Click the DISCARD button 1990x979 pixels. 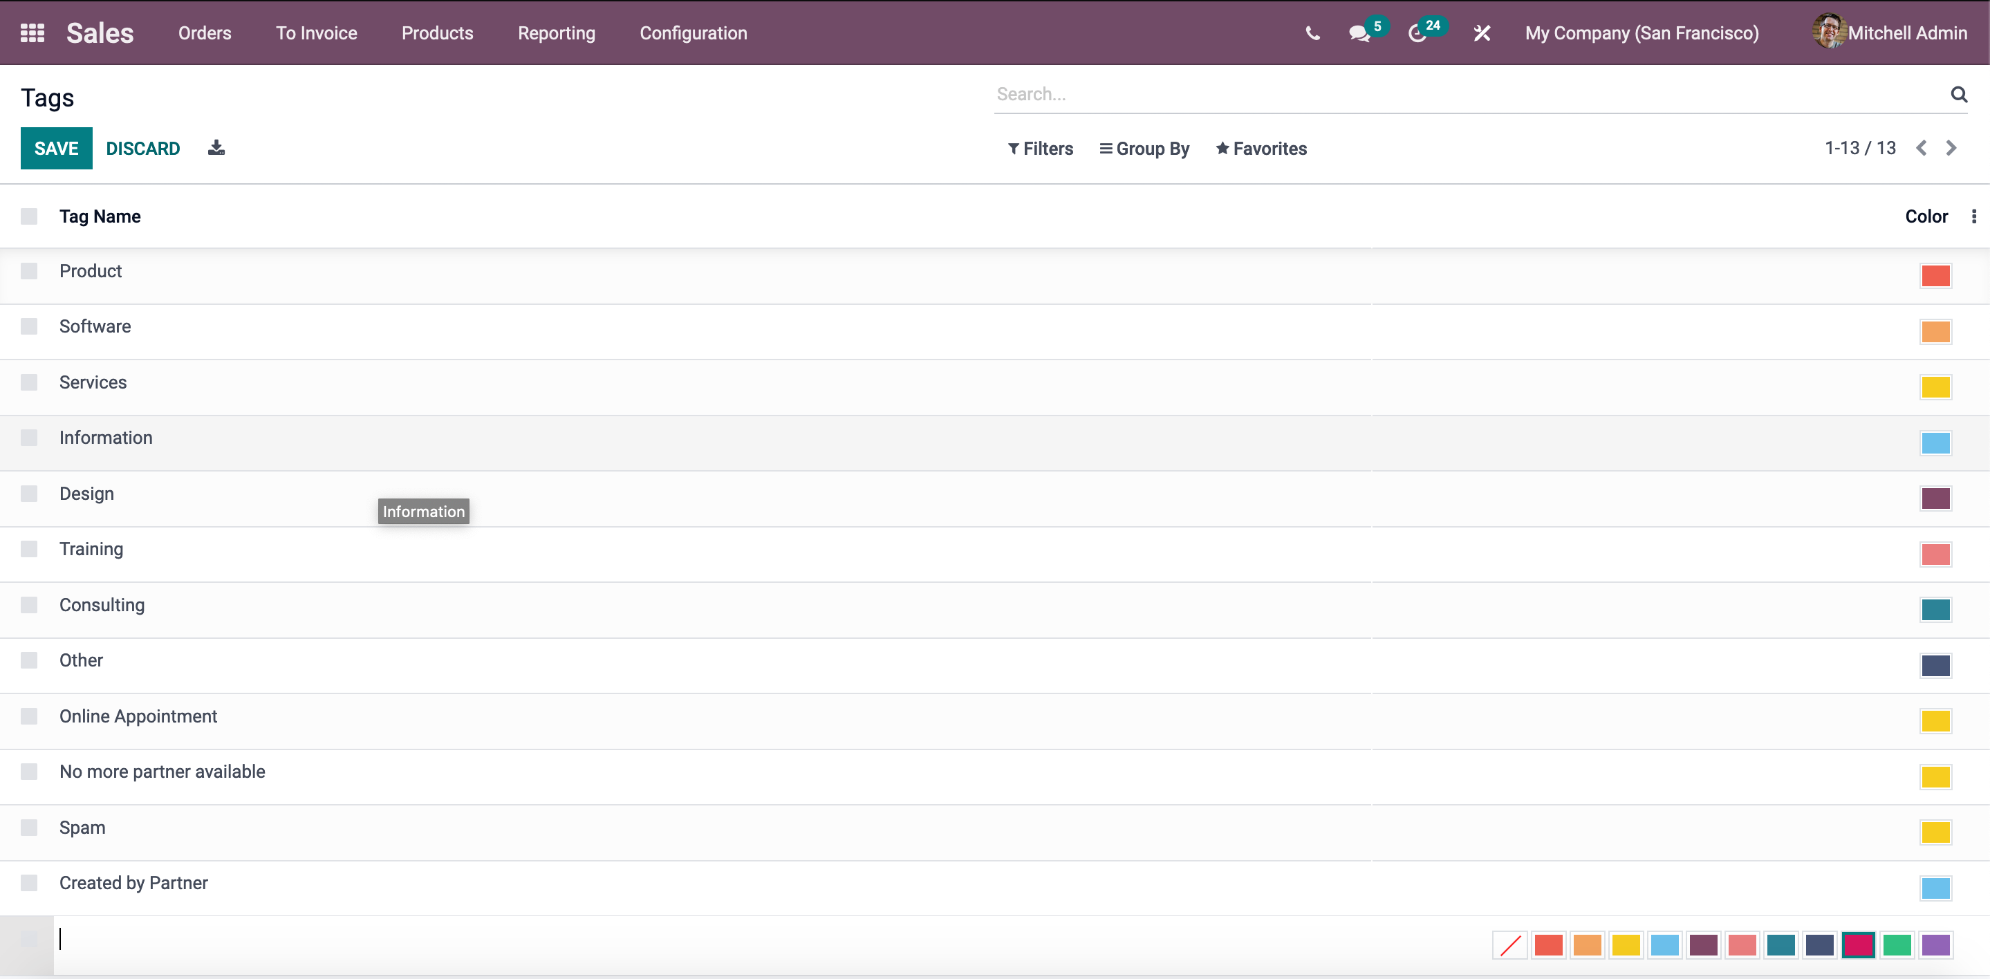[143, 149]
